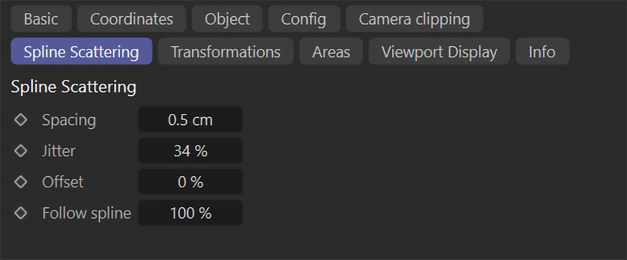627x260 pixels.
Task: Toggle the keyframe diamond next to Spacing
Action: (x=20, y=120)
